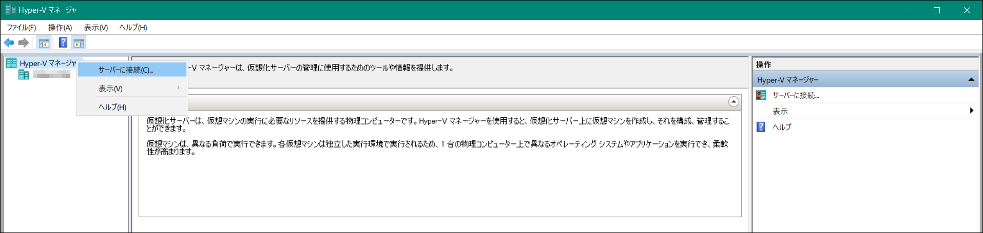
Task: Select ヘルプ(H) in the context menu
Action: point(132,107)
